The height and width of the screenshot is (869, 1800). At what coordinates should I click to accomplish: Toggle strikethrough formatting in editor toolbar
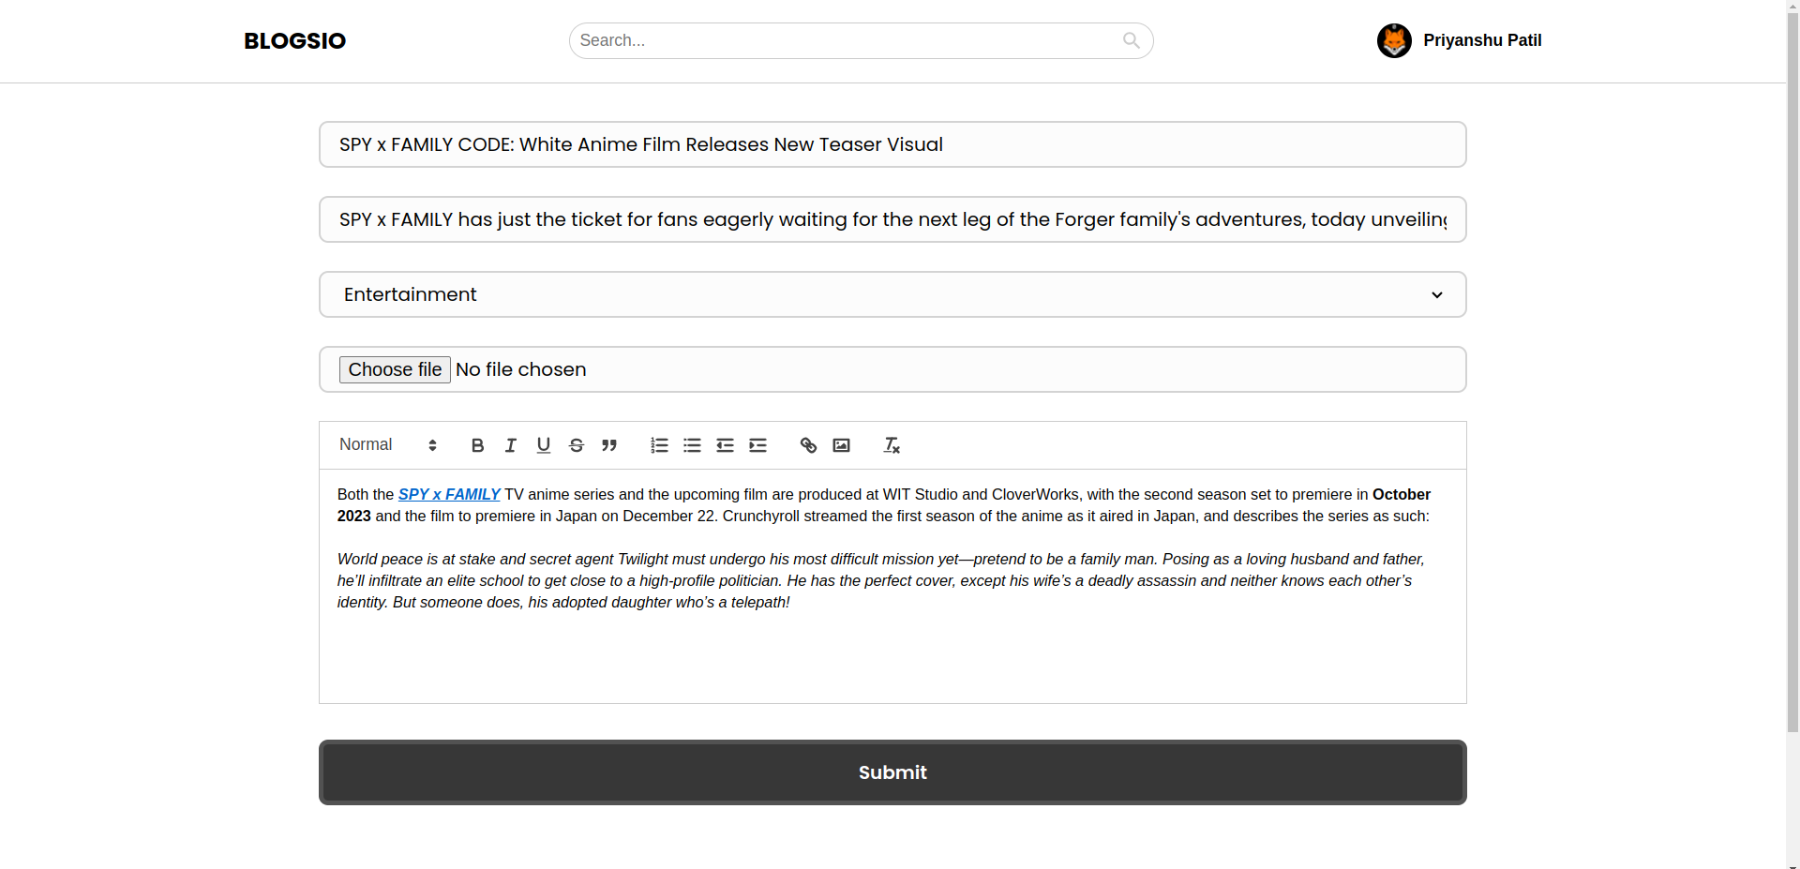click(x=577, y=445)
